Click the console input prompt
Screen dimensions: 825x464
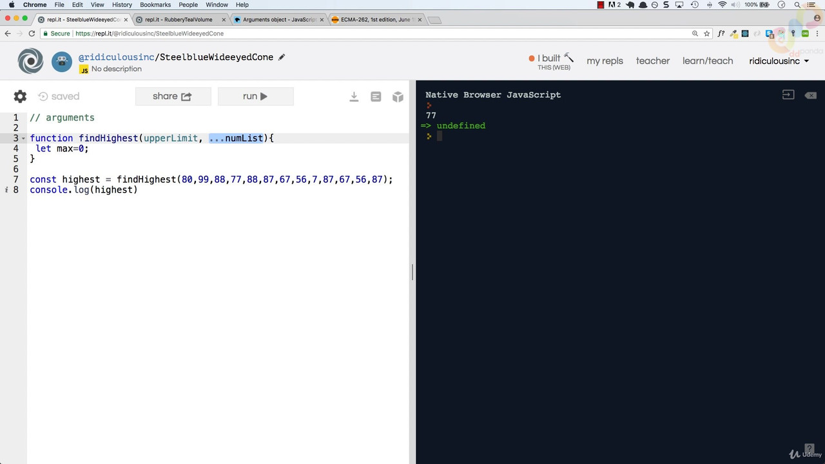439,136
